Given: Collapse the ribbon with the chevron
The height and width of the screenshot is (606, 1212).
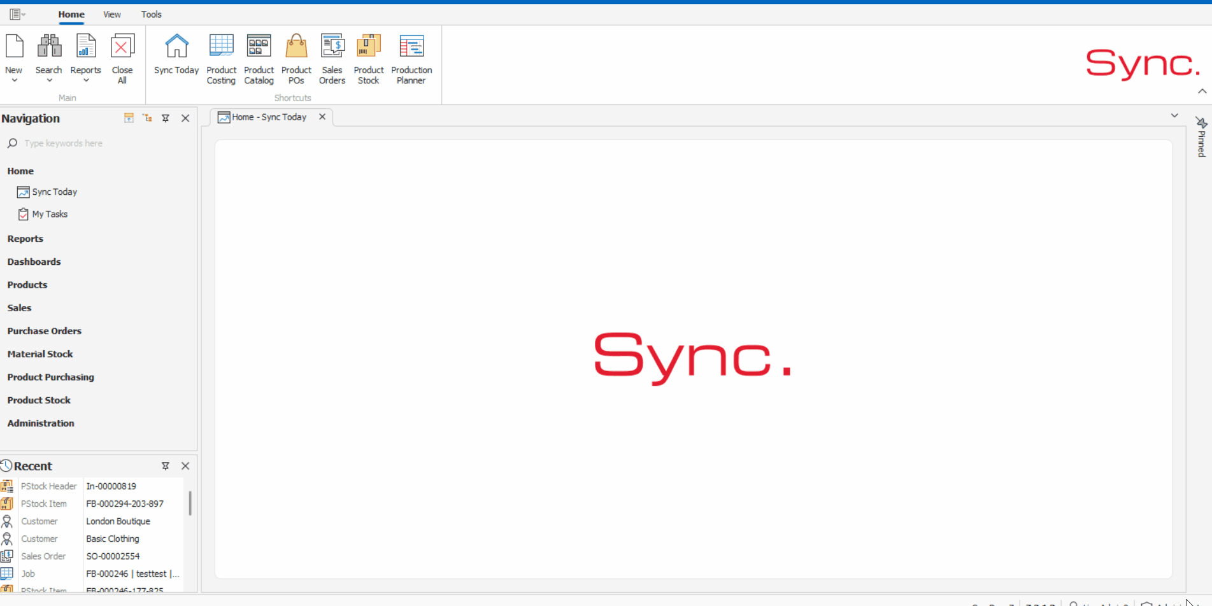Looking at the screenshot, I should point(1202,92).
